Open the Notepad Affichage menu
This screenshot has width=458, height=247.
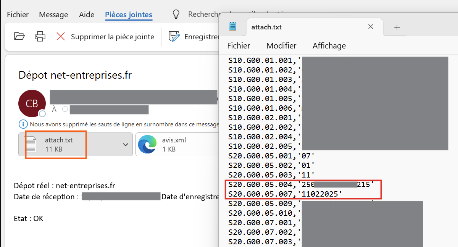tap(329, 46)
